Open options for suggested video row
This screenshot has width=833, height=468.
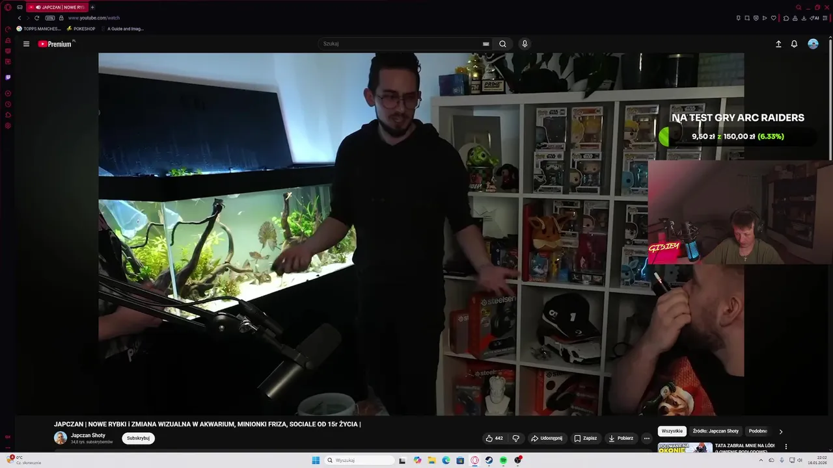point(786,447)
